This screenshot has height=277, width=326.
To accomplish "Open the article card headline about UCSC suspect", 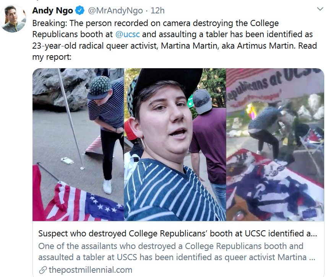I will (x=178, y=234).
